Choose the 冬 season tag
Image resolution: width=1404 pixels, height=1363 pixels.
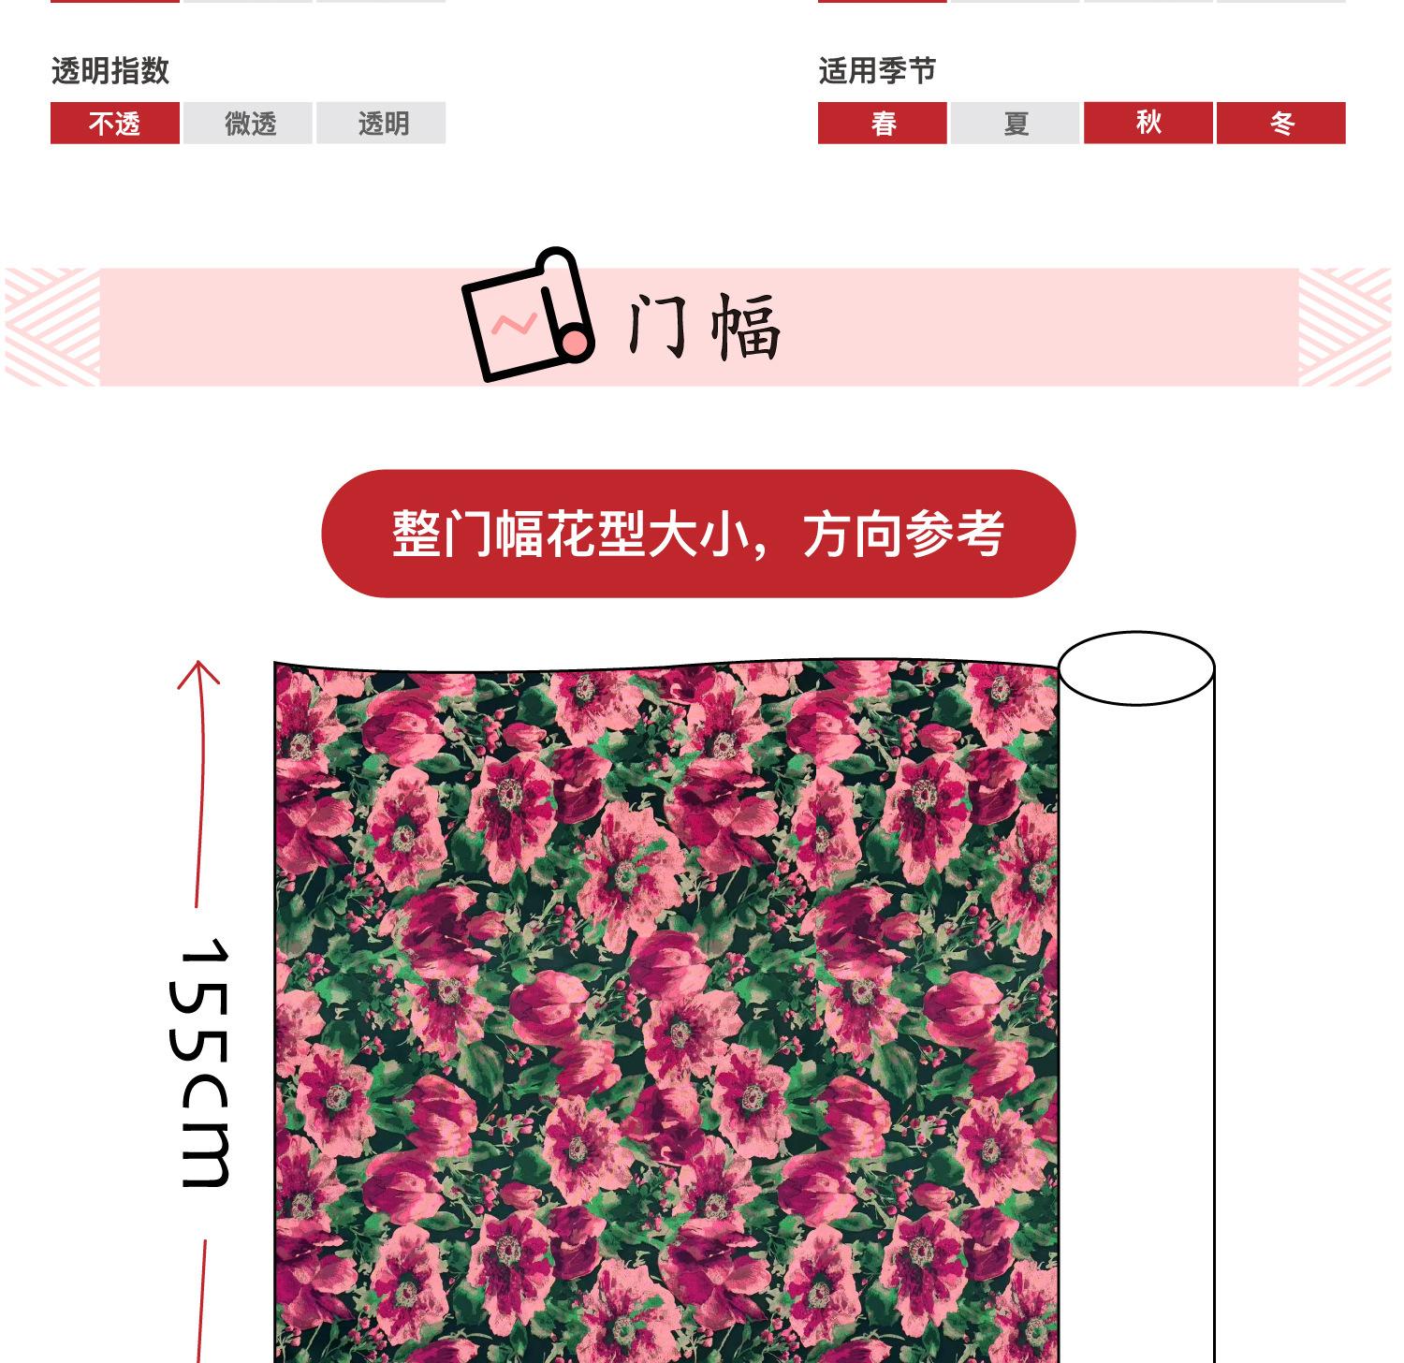[1281, 123]
